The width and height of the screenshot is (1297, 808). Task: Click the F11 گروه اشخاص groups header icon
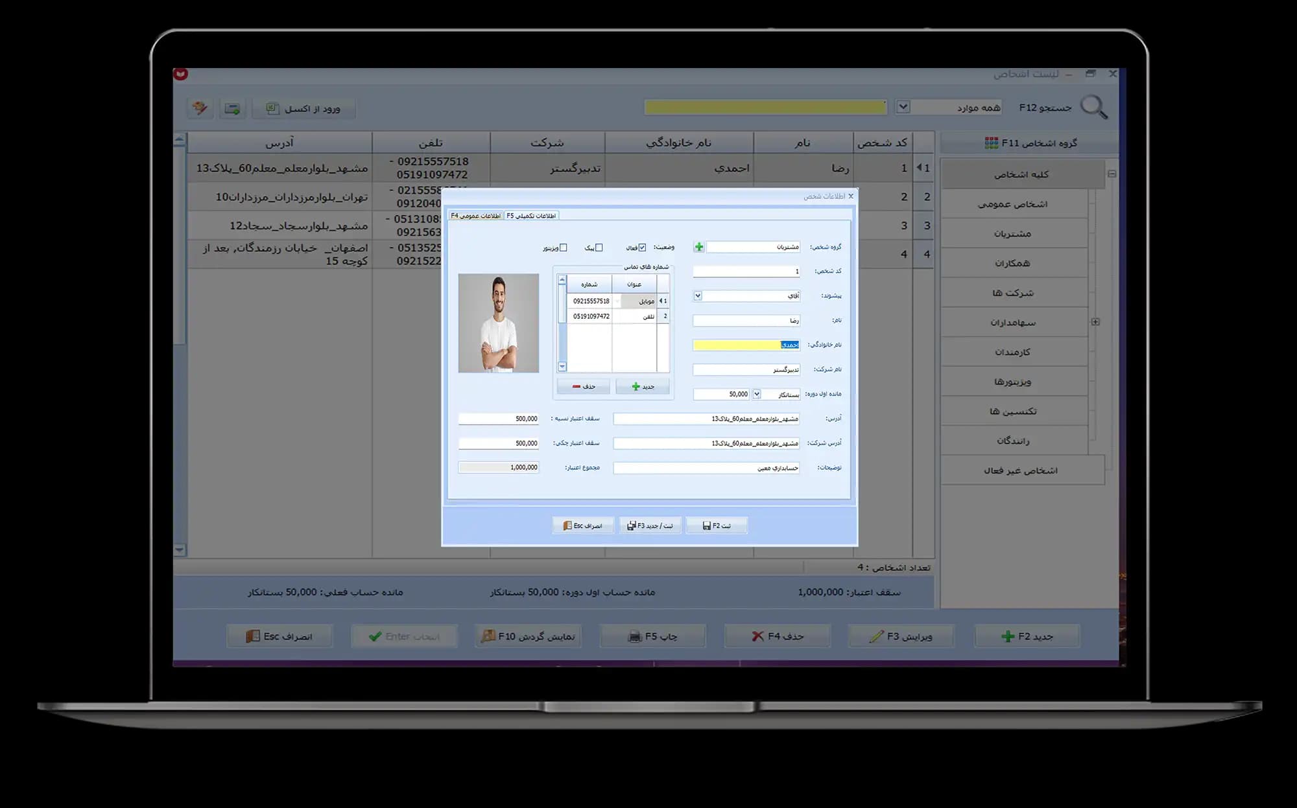(991, 143)
